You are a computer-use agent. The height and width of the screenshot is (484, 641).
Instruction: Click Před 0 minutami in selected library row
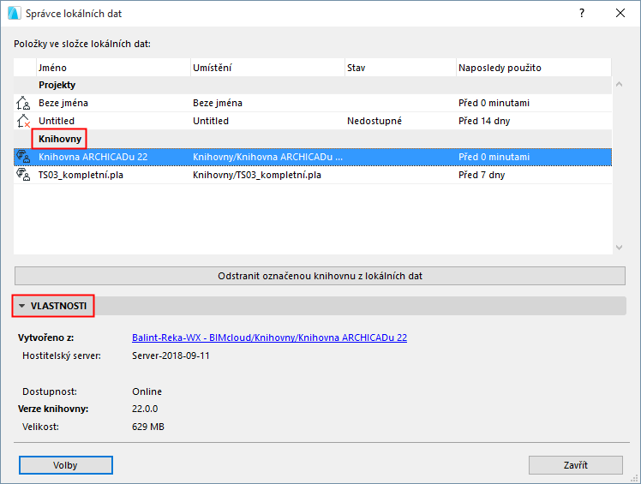494,157
